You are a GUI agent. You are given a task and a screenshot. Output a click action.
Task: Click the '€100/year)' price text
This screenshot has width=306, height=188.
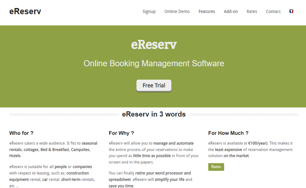tap(258, 143)
